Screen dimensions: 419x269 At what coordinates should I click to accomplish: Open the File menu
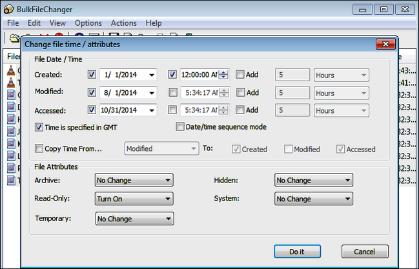tap(13, 23)
